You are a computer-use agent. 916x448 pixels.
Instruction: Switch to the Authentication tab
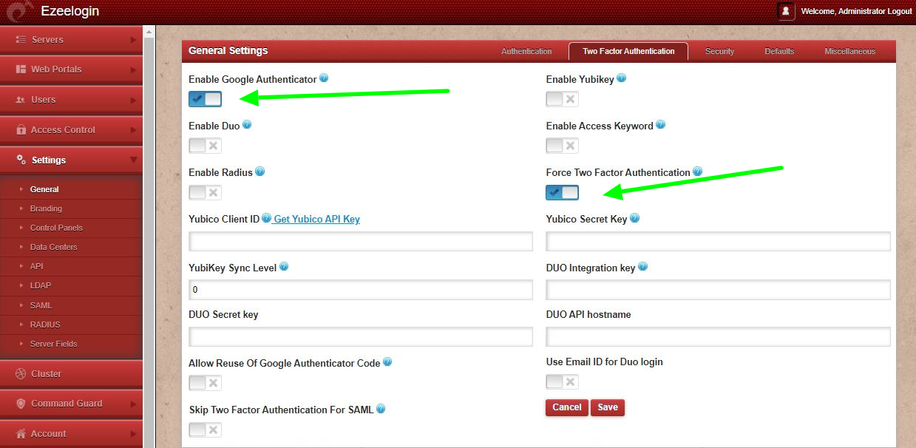click(x=526, y=51)
